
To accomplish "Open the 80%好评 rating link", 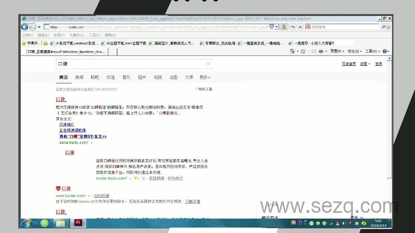I will (175, 178).
